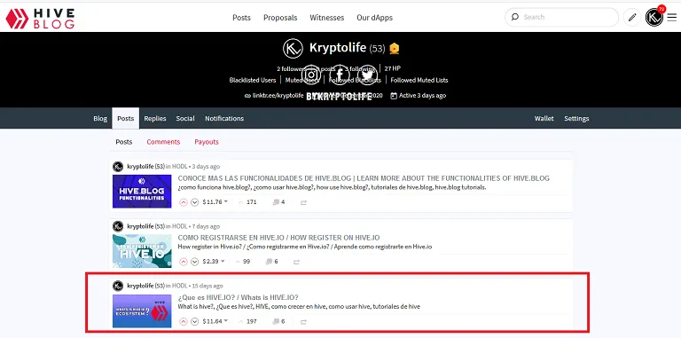This screenshot has width=681, height=338.
Task: Open Our dApps in top navigation
Action: point(374,18)
